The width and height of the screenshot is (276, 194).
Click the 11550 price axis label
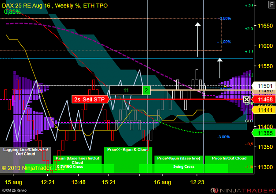click(265, 66)
